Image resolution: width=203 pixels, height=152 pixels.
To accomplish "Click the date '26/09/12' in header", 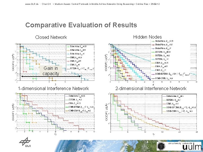I will [x=155, y=4].
